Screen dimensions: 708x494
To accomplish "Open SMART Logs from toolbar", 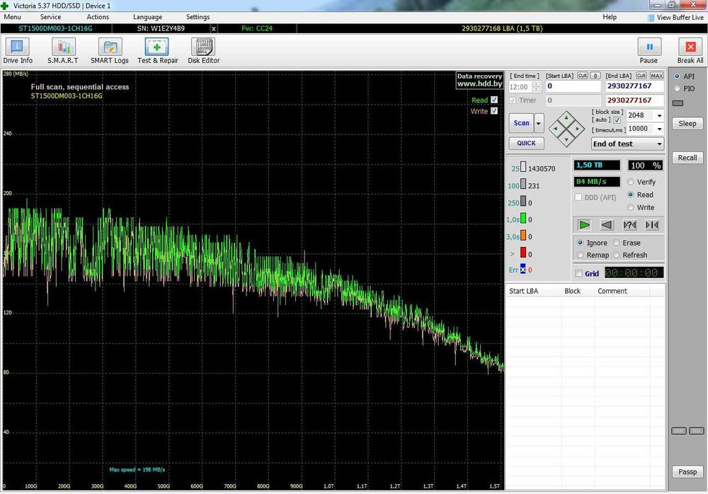I will pyautogui.click(x=110, y=47).
